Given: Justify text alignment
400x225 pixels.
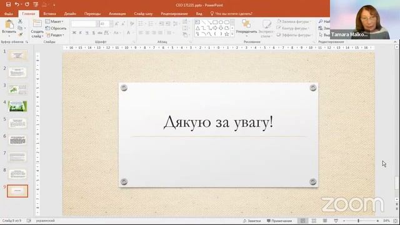Looking at the screenshot, I should [160, 32].
